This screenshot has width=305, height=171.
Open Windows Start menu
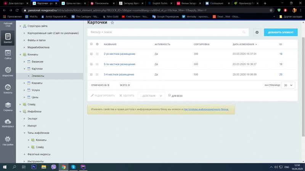coord(5,167)
